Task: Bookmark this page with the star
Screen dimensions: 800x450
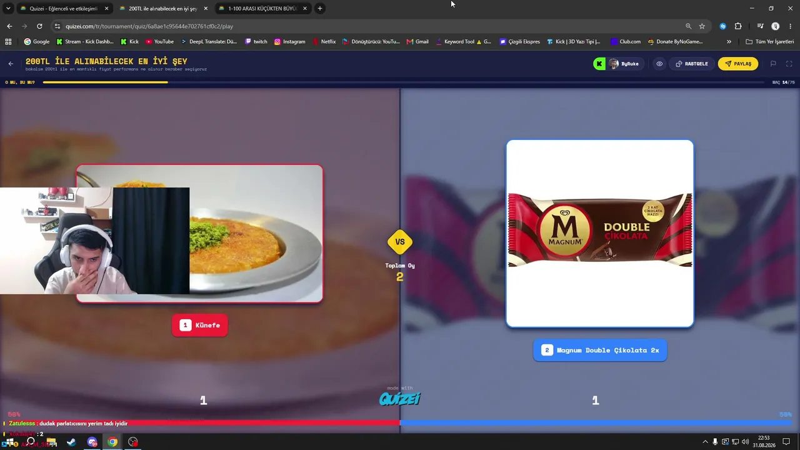Action: (702, 26)
